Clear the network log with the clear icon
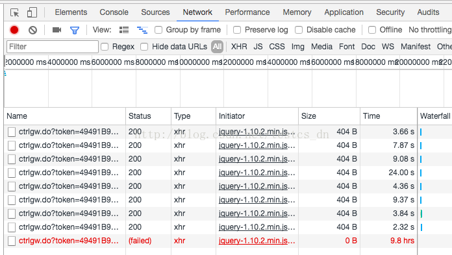Screen dimensions: 452x255 point(32,30)
